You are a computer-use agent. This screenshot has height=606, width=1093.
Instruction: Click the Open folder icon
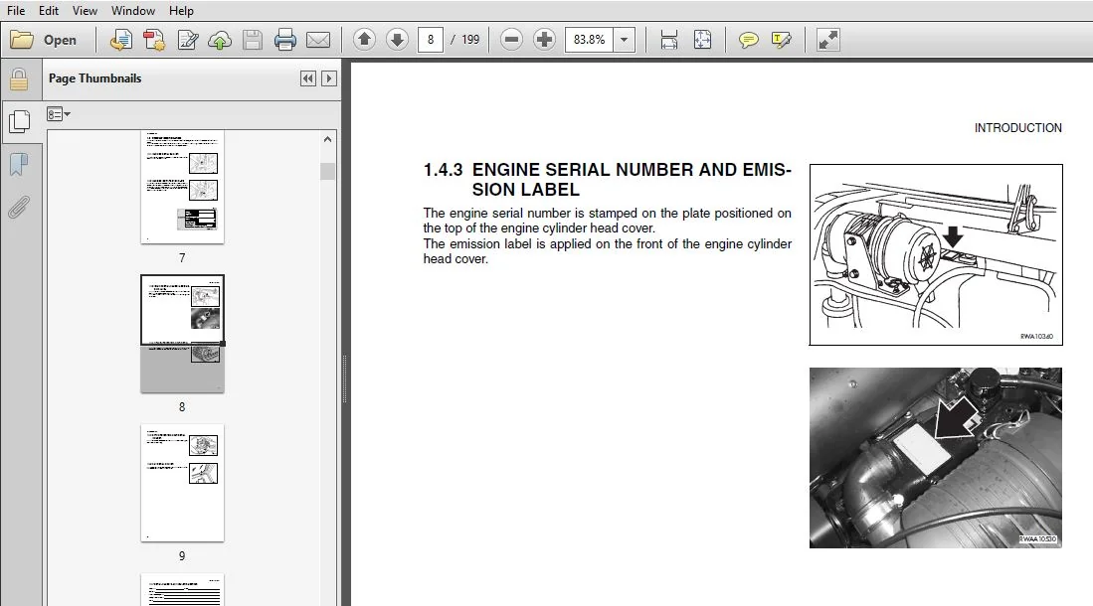click(x=22, y=40)
